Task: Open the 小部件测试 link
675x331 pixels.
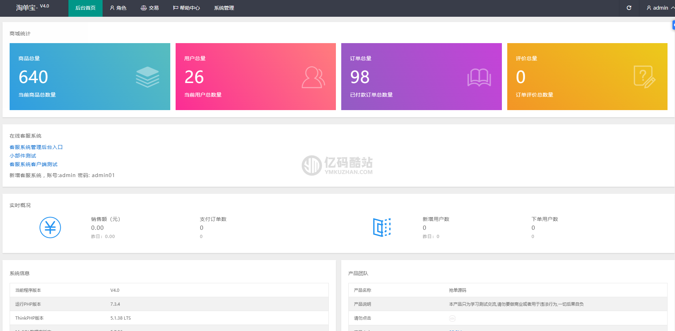Action: click(x=23, y=156)
